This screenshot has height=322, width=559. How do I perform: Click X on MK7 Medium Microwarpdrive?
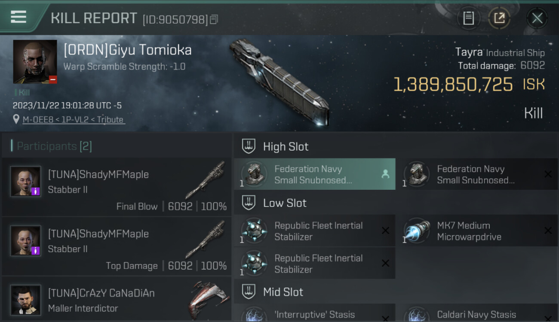point(548,231)
